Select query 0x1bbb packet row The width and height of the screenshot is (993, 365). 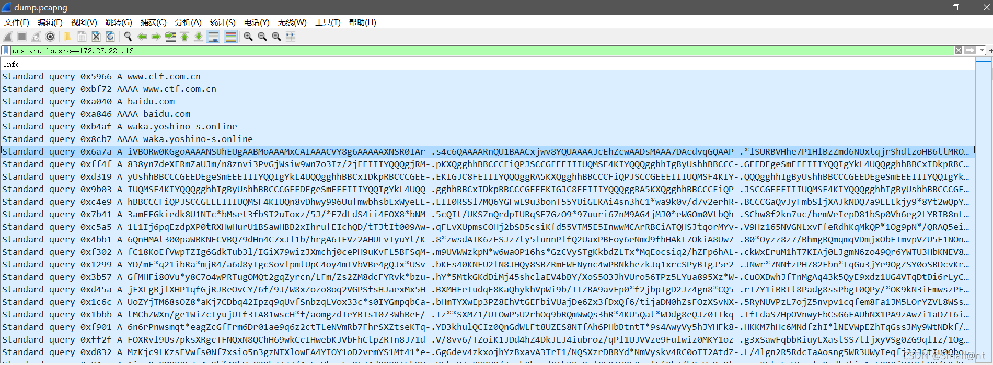coord(487,314)
